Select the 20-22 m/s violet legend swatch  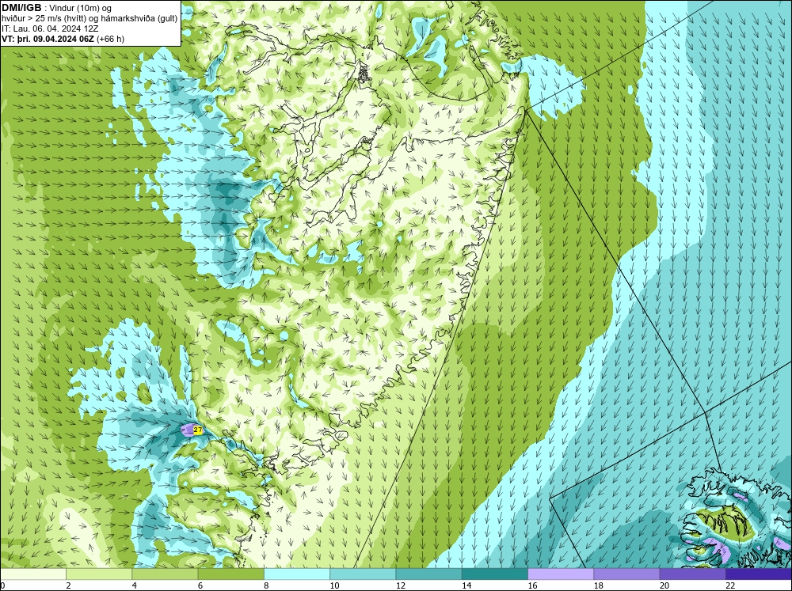tap(692, 574)
